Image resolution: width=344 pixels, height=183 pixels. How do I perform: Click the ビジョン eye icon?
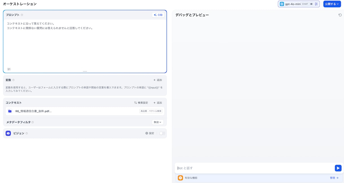pyautogui.click(x=8, y=133)
